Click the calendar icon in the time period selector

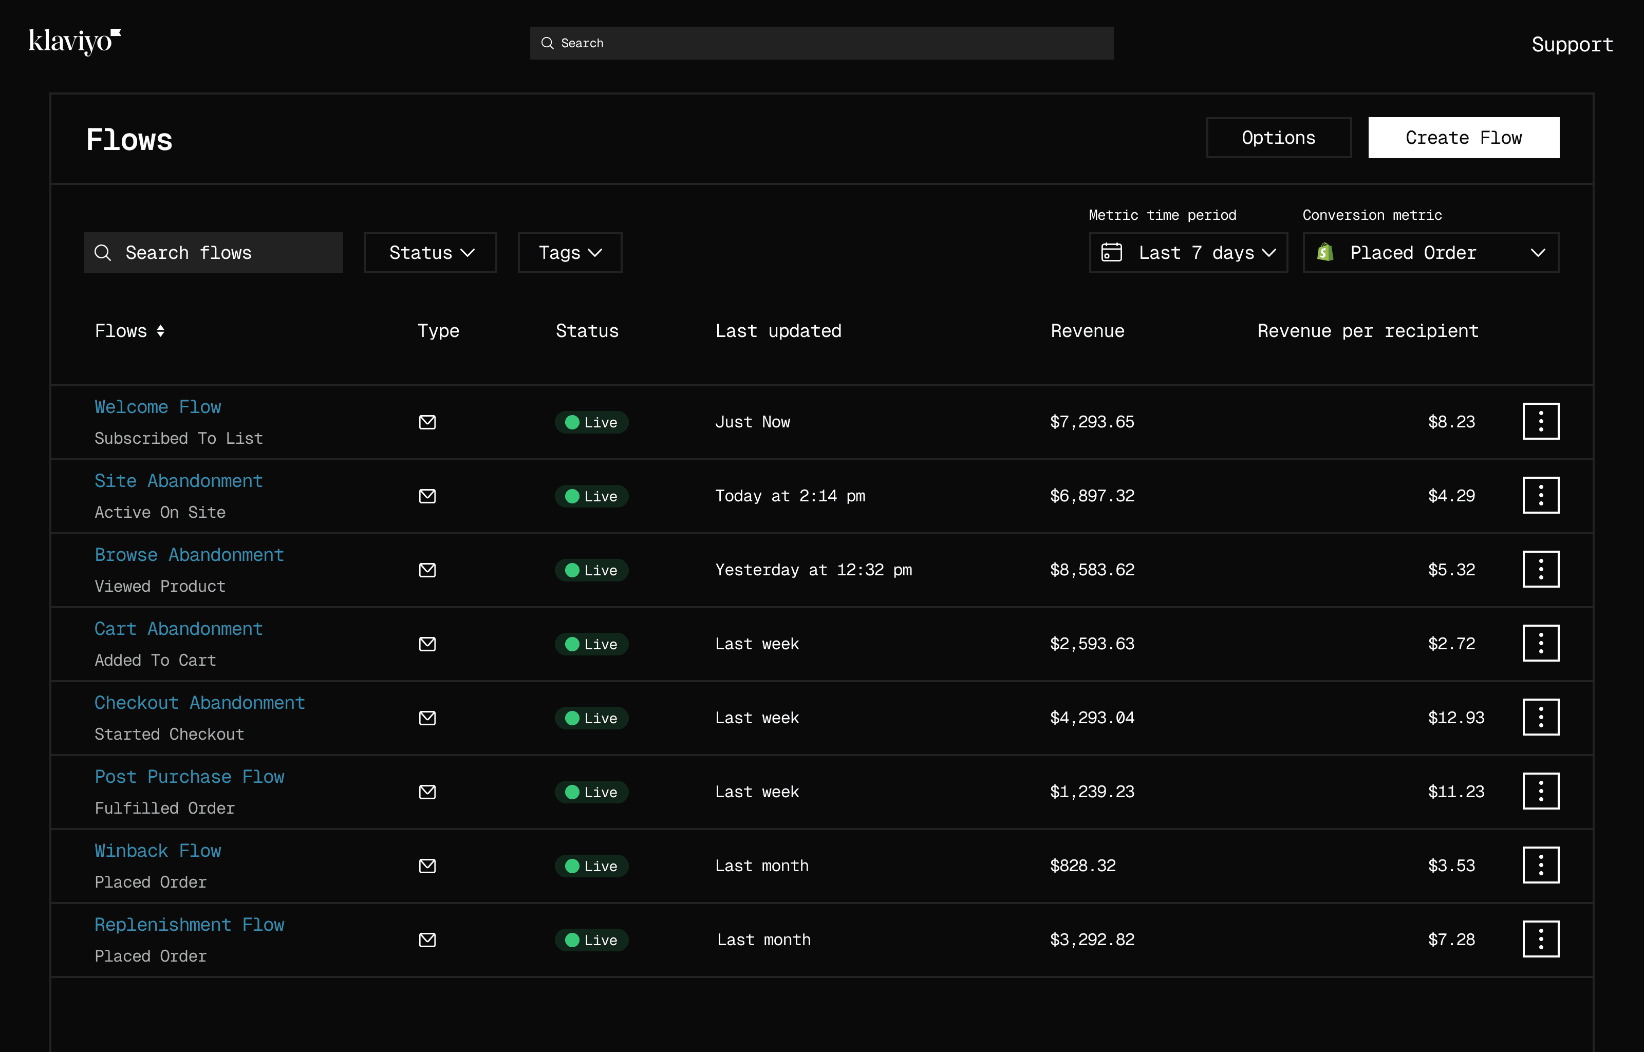point(1111,253)
